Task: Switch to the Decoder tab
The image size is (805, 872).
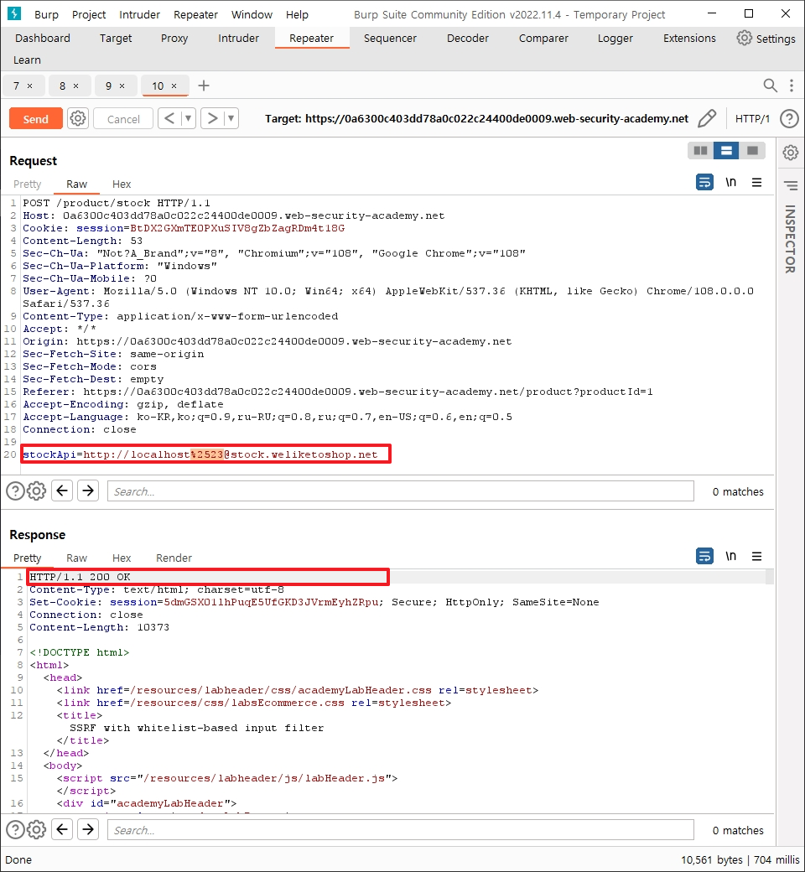Action: tap(468, 38)
